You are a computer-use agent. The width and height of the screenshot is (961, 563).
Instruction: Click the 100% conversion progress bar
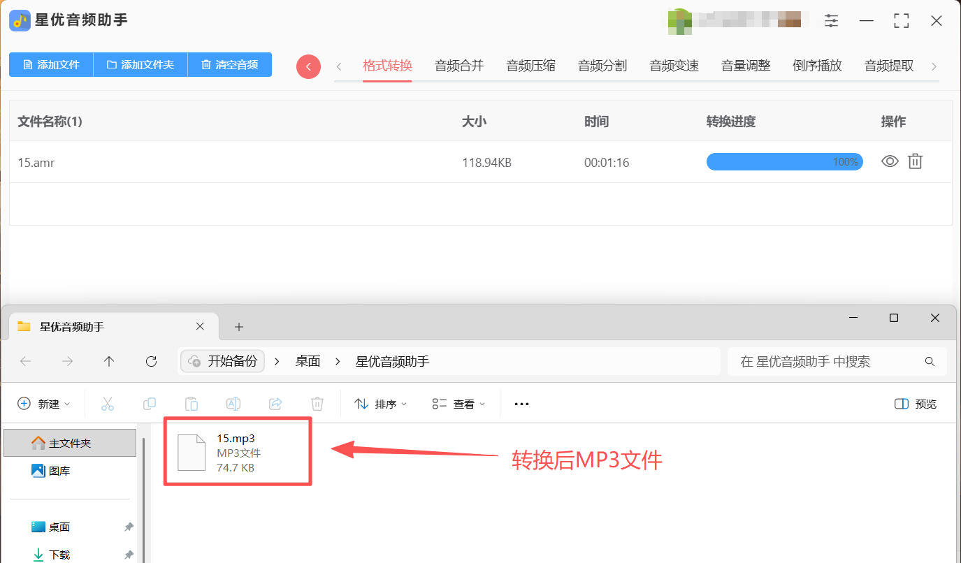(784, 162)
